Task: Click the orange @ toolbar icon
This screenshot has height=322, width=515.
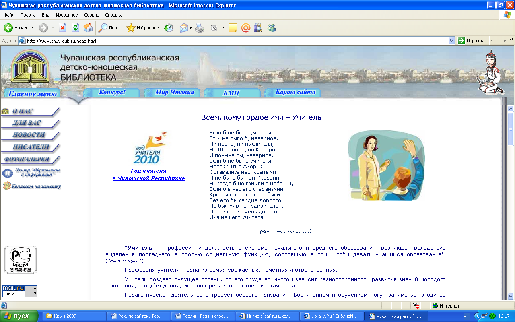Action: click(x=245, y=28)
